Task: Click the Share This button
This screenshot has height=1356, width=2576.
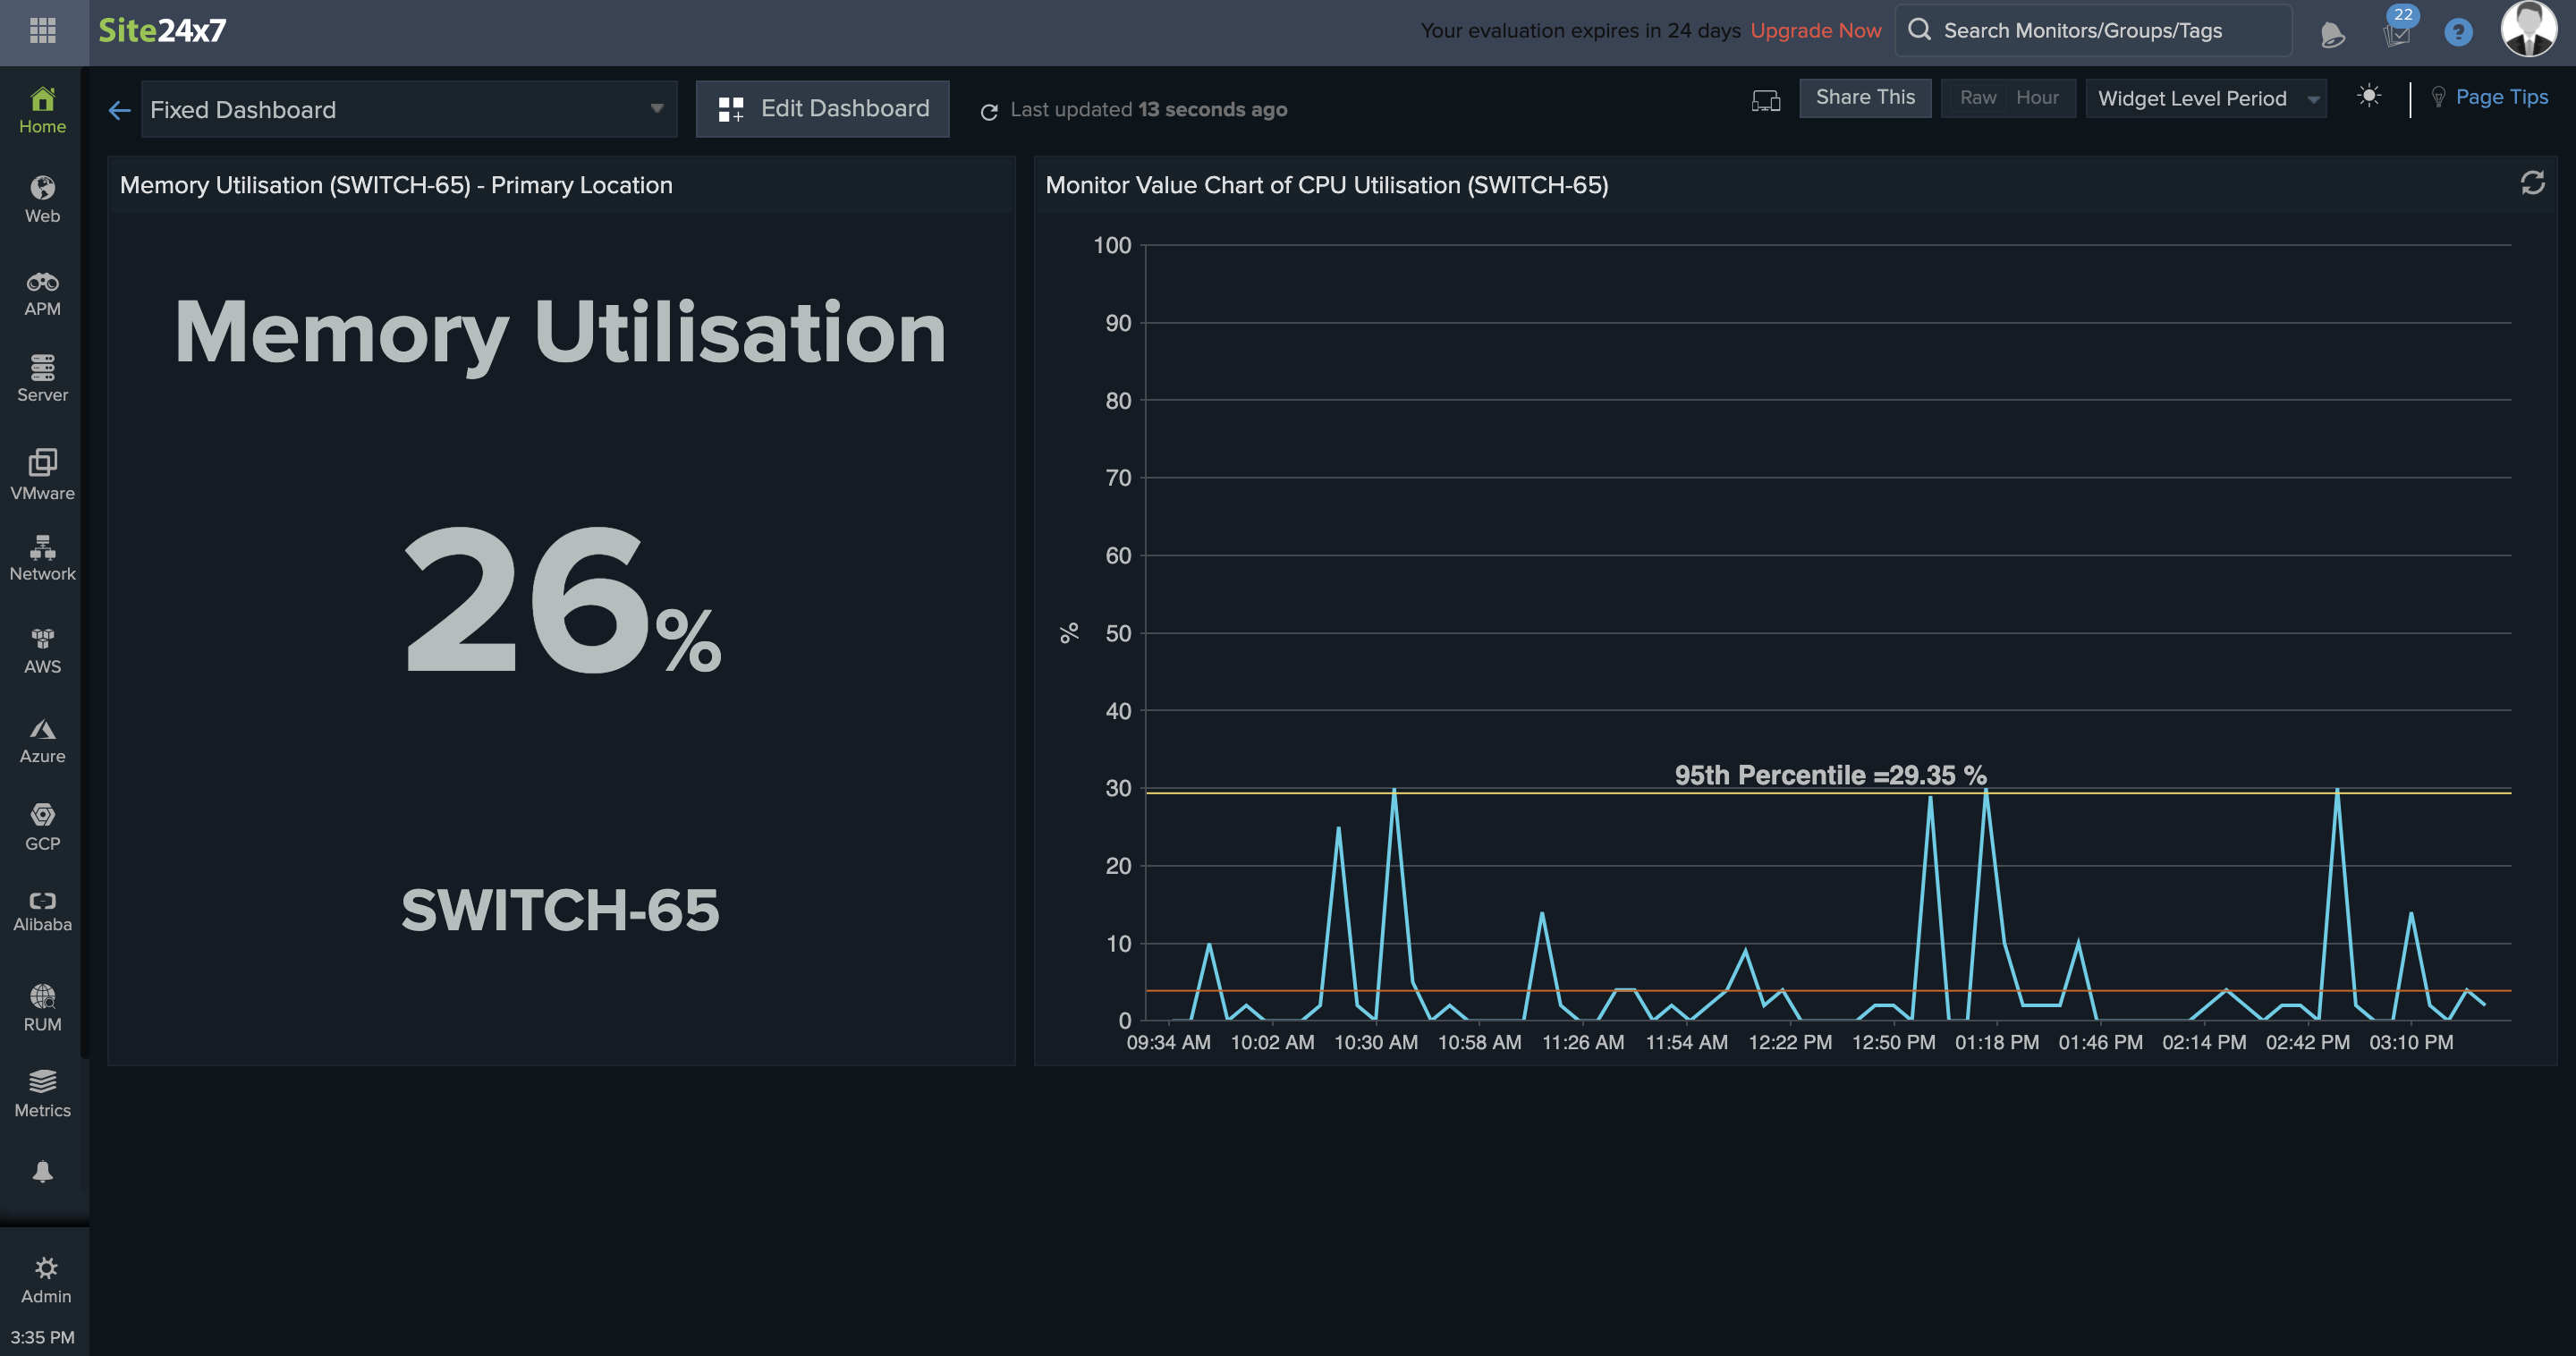Action: [x=1864, y=98]
